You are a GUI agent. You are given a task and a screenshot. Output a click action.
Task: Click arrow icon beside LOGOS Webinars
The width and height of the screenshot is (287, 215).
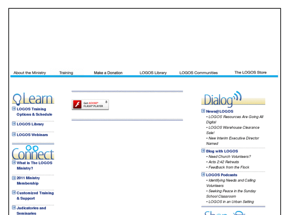click(x=14, y=134)
